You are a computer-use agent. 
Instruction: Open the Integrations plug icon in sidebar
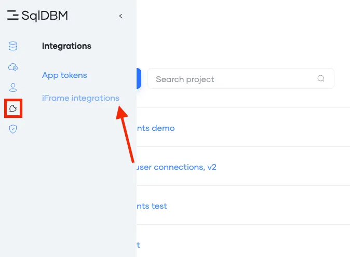(13, 109)
